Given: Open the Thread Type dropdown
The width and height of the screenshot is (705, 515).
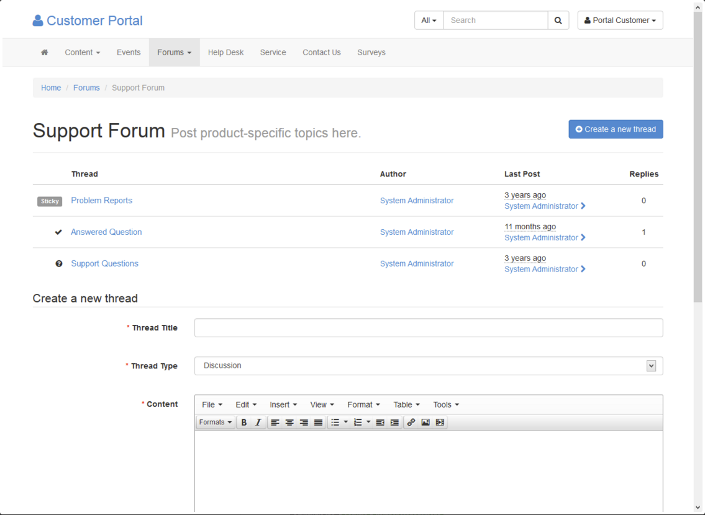Looking at the screenshot, I should pos(428,365).
